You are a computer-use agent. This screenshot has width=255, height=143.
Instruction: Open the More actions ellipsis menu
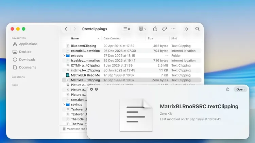pyautogui.click(x=173, y=29)
